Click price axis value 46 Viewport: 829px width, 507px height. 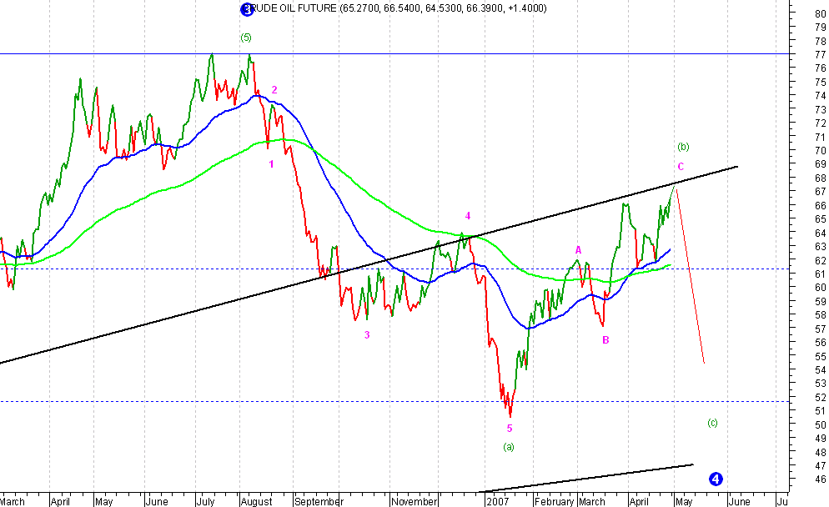click(821, 479)
